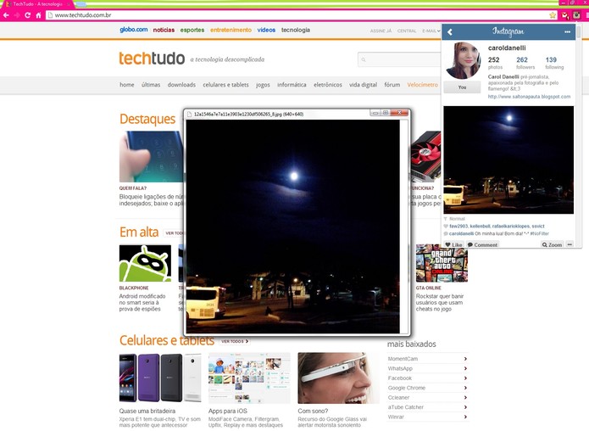Screen dimensions: 589x431
Task: Select the jogos nav item
Action: pos(263,85)
